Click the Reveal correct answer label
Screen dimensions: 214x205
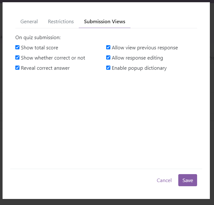pyautogui.click(x=45, y=68)
